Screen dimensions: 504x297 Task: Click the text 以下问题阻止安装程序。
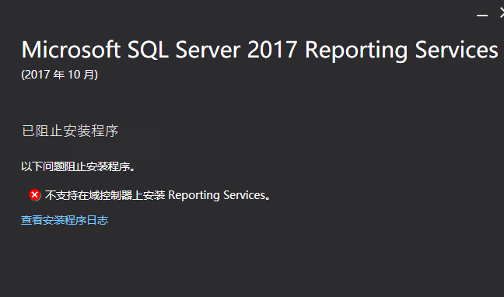(78, 166)
